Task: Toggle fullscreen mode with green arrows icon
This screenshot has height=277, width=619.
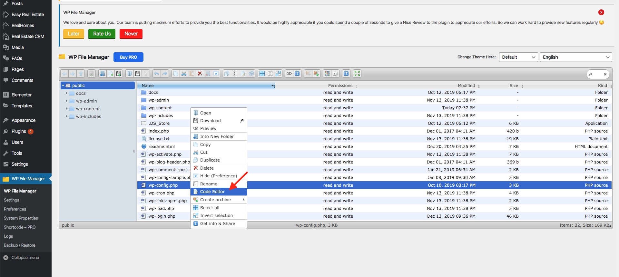Action: (357, 74)
